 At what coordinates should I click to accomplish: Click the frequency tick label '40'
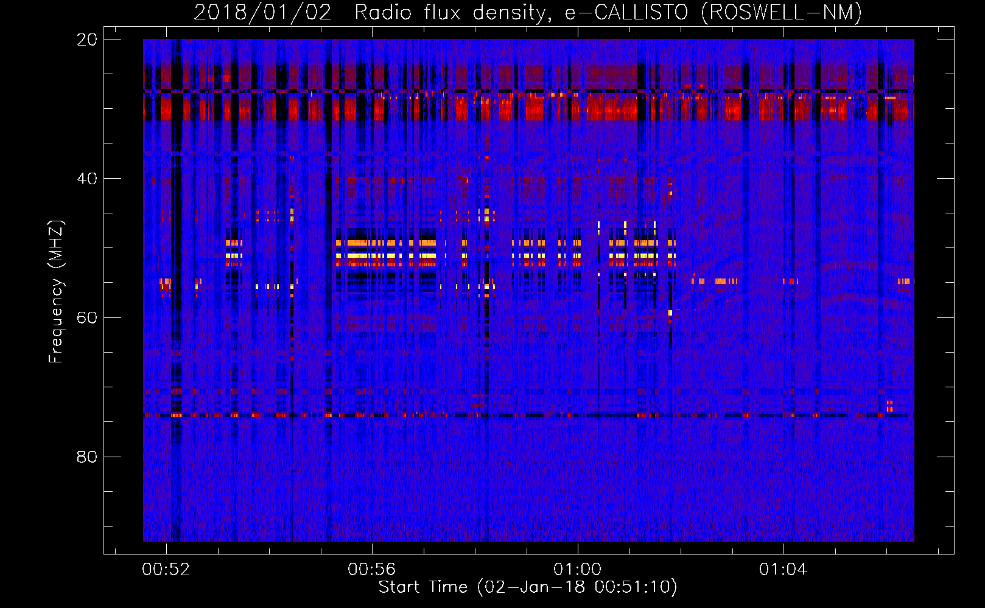pyautogui.click(x=87, y=179)
